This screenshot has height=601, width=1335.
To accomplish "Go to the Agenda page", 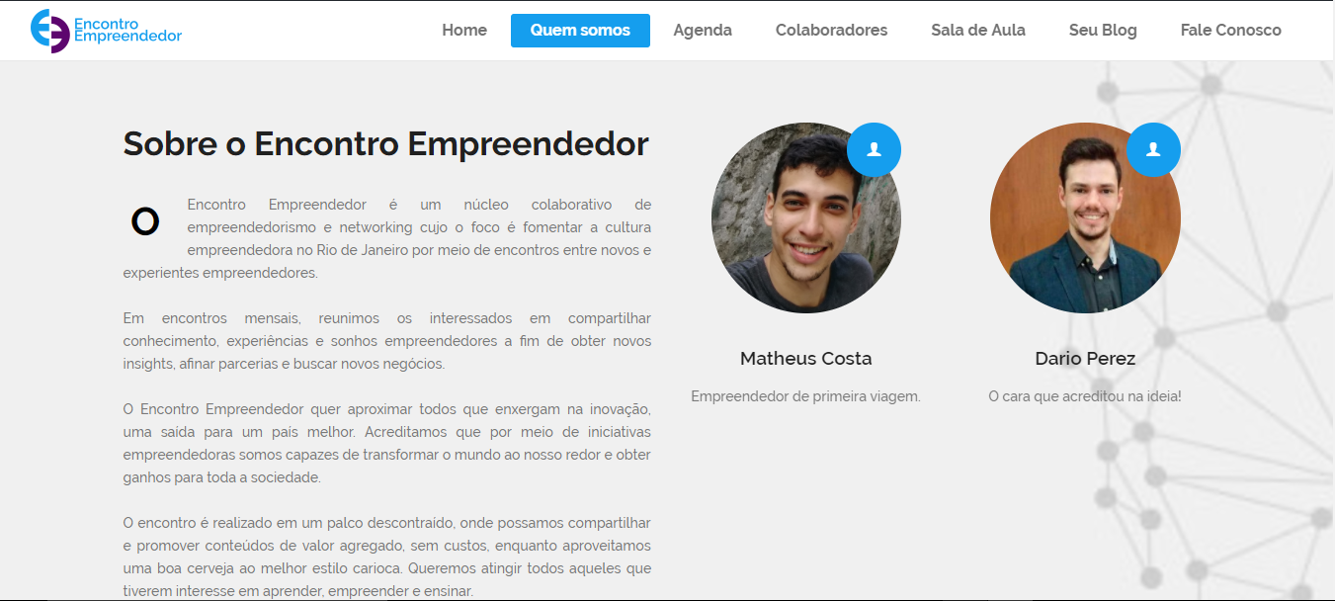I will click(703, 31).
